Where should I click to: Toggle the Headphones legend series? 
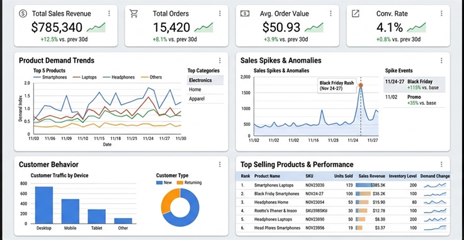tap(118, 77)
